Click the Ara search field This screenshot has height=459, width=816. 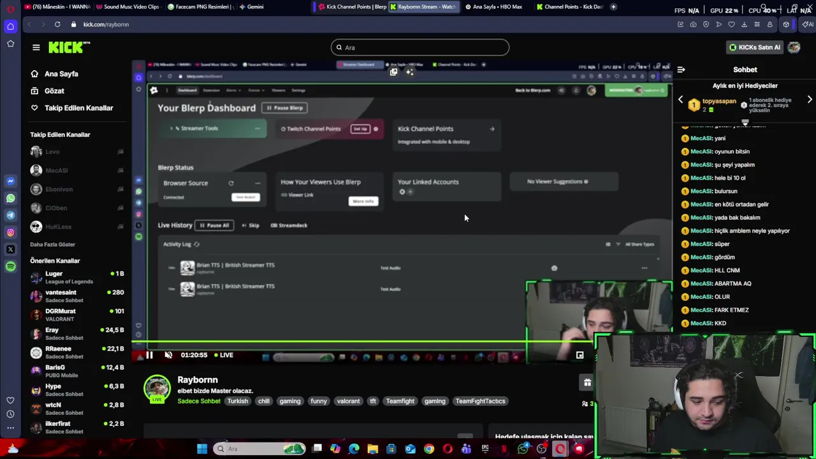click(419, 47)
